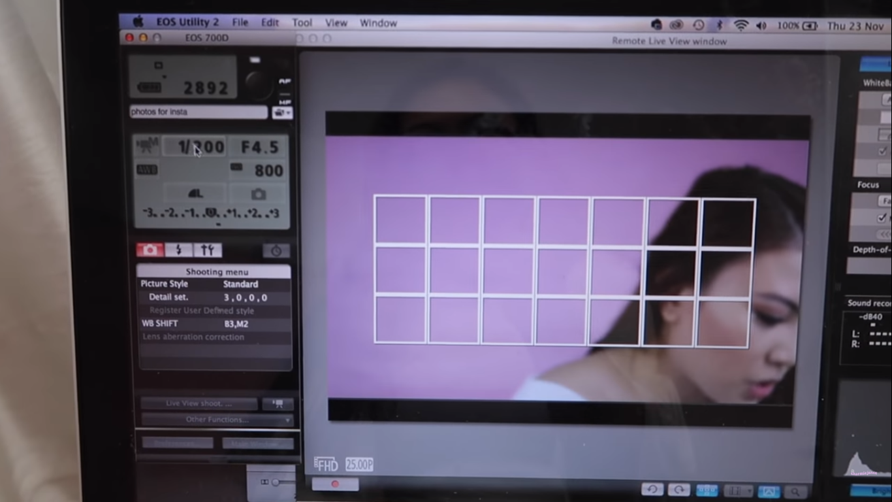Screen dimensions: 892x502
Task: Select the ISO 800 value
Action: 258,171
